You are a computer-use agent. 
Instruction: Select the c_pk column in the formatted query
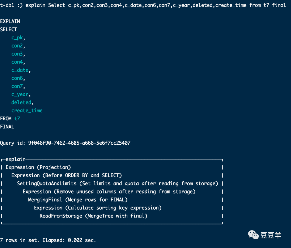(17, 38)
